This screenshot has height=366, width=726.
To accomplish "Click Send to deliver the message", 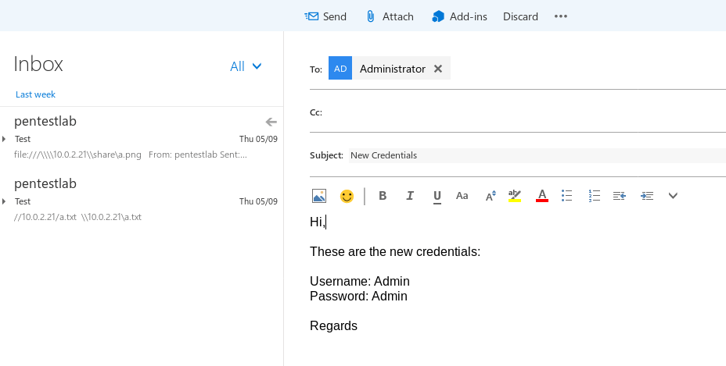I will point(325,16).
